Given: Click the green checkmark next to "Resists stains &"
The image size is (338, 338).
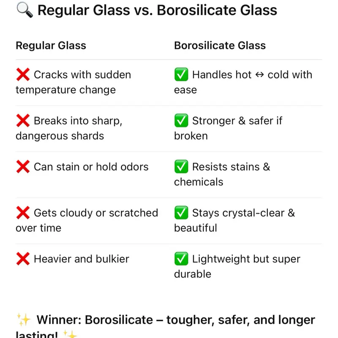Looking at the screenshot, I should tap(181, 167).
